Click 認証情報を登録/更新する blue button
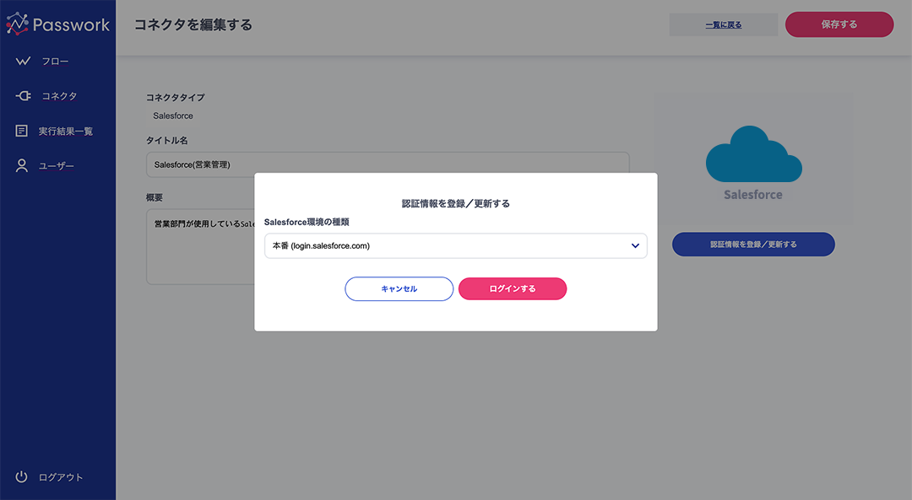912x500 pixels. click(753, 245)
